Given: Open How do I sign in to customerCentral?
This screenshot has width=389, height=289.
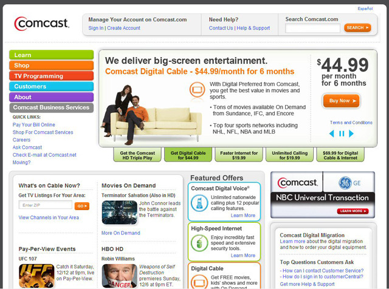Looking at the screenshot, I should click(x=323, y=276).
